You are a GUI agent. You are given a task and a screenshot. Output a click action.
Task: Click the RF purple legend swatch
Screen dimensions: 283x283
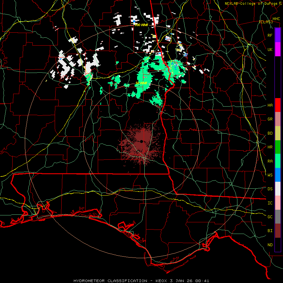click(x=278, y=35)
